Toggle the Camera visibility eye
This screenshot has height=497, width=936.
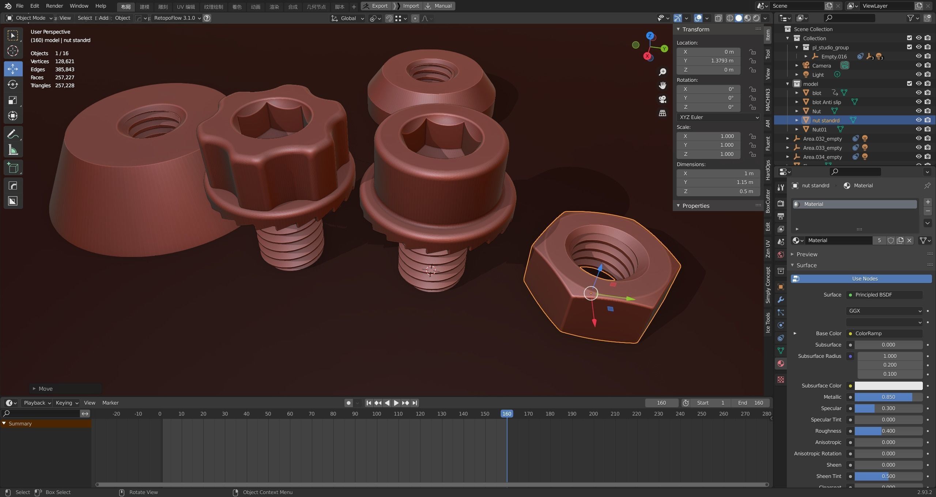click(918, 65)
